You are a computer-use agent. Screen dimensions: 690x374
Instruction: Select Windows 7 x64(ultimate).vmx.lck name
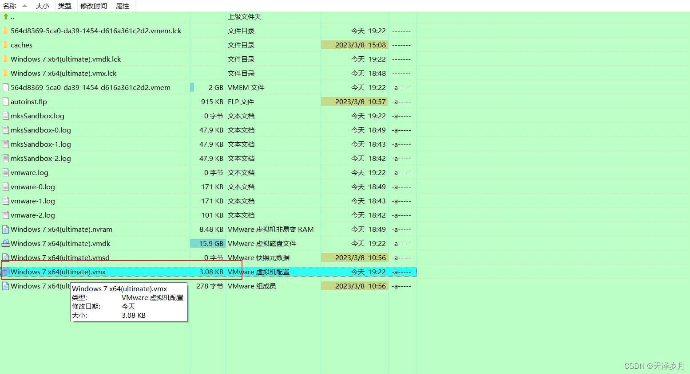63,73
